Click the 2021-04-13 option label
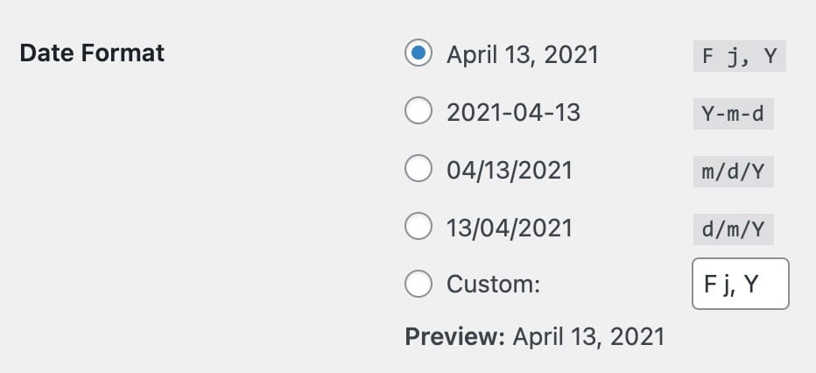 pos(514,112)
